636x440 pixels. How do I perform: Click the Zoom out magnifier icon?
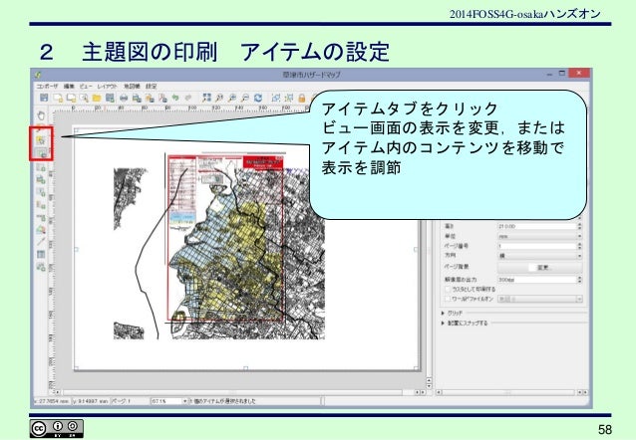pos(245,98)
